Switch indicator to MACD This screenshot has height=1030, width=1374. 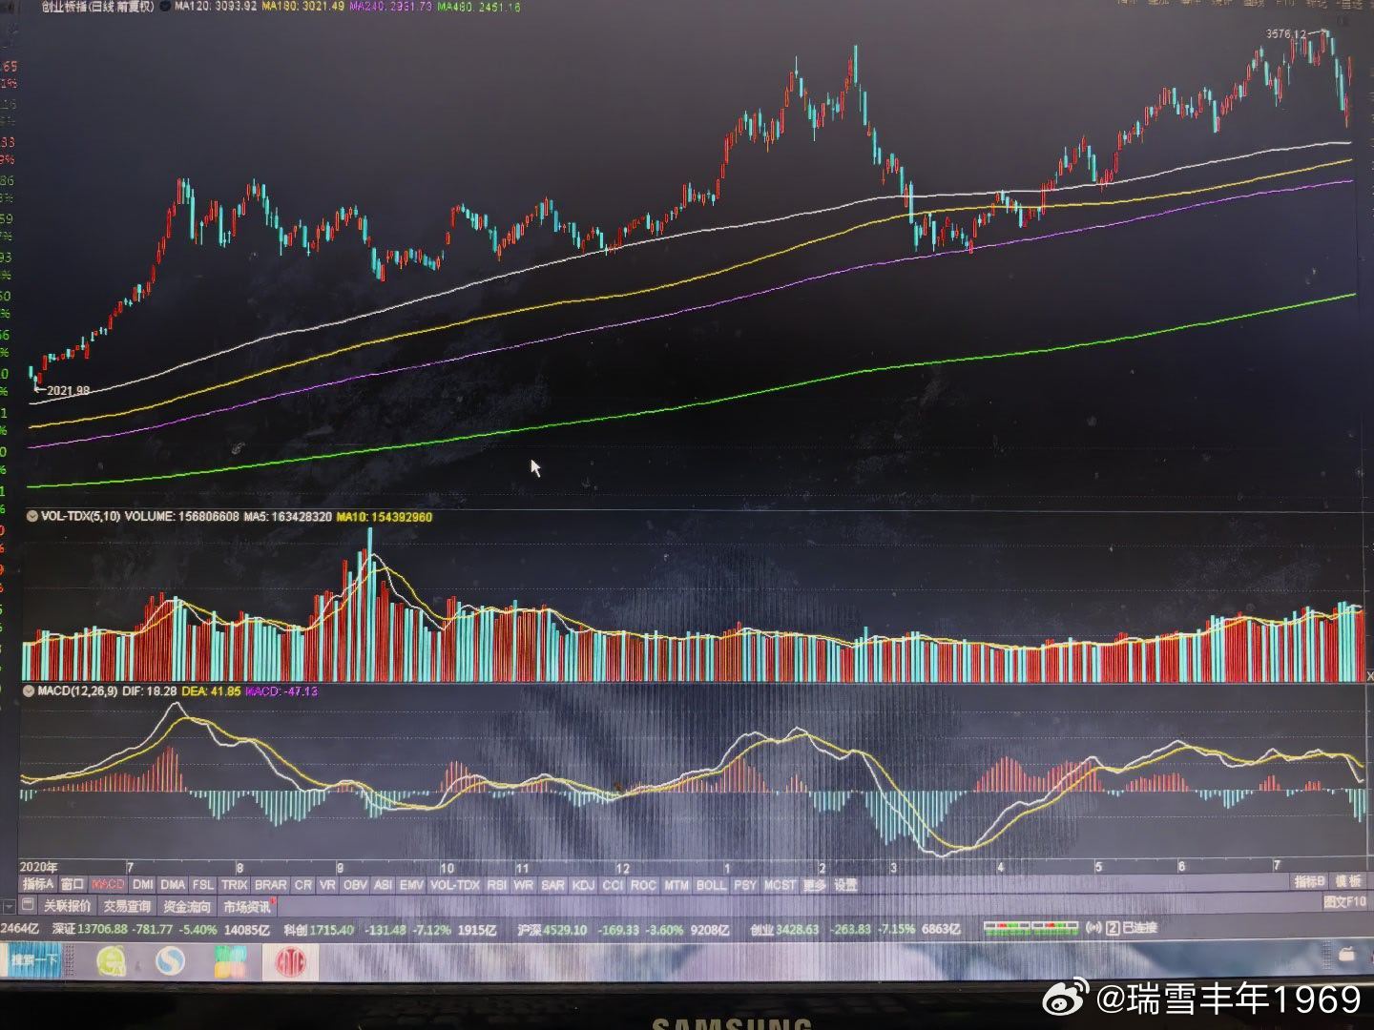point(108,884)
